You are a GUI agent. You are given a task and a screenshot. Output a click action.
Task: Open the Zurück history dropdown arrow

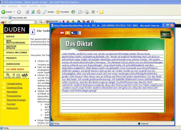pos(14,12)
